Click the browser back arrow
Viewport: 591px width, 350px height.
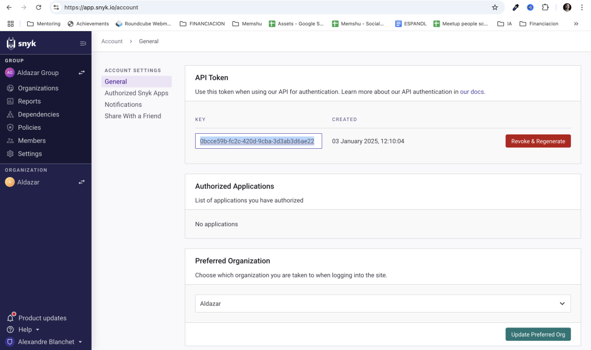(9, 7)
